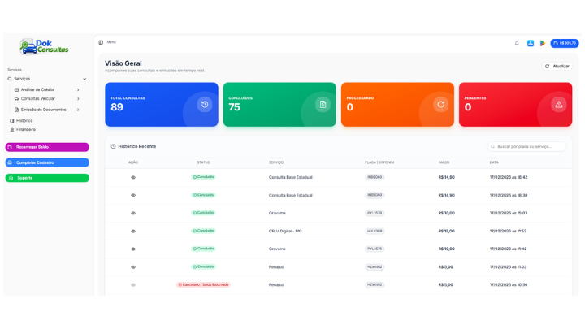The image size is (585, 329).
Task: Open the App Store download icon
Action: point(531,43)
